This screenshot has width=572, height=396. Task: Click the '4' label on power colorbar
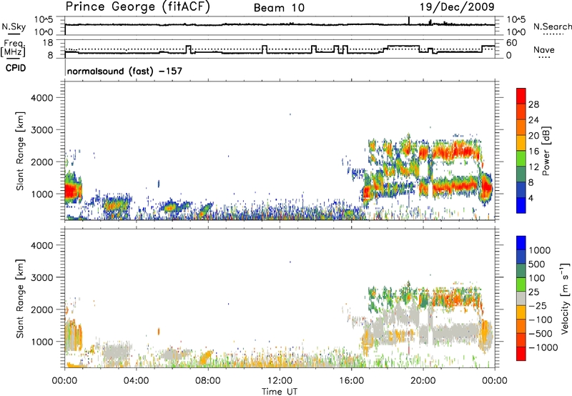click(x=531, y=198)
